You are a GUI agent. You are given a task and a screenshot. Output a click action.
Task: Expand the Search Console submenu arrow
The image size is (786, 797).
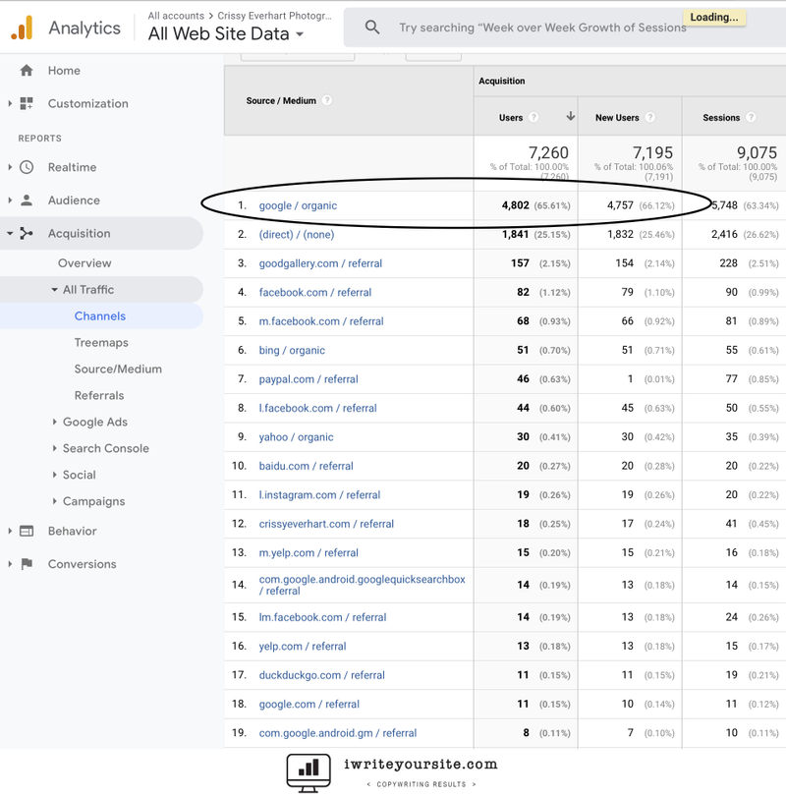(54, 448)
